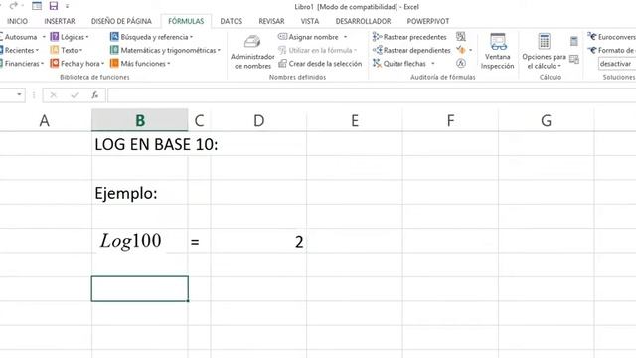636x358 pixels.
Task: Click the Log100 equation object
Action: pyautogui.click(x=131, y=241)
